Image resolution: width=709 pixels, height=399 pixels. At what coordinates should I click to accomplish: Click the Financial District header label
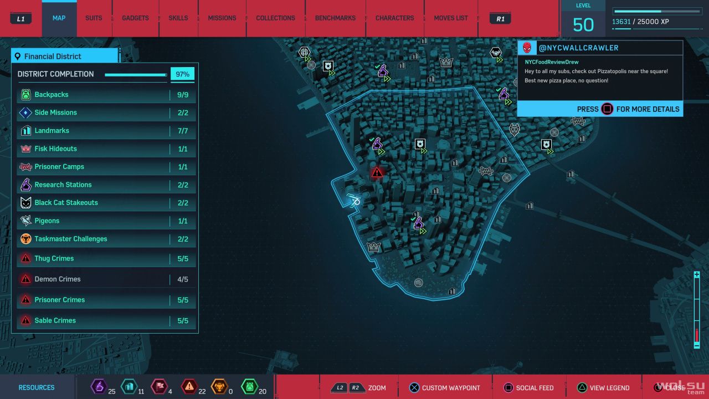tap(53, 57)
